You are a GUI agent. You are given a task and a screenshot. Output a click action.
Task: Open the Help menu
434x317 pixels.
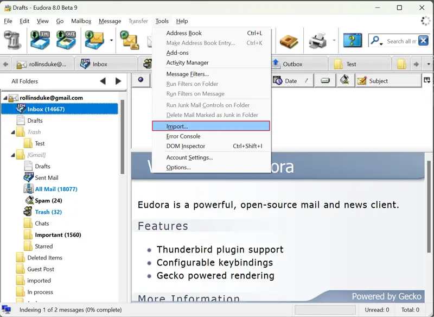[x=182, y=21]
